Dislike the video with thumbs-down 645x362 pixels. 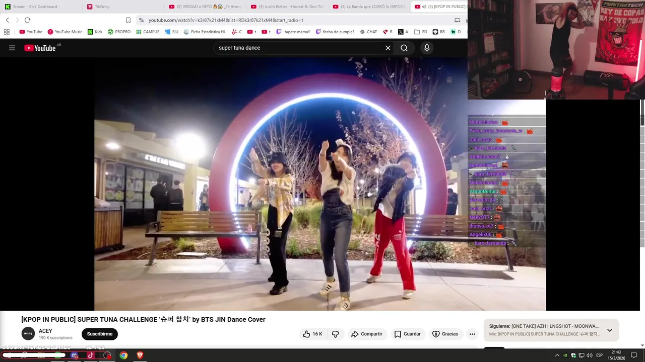[335, 334]
